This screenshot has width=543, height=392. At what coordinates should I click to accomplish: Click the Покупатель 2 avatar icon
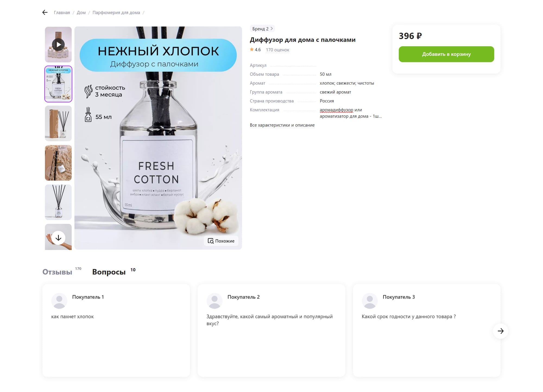click(214, 301)
